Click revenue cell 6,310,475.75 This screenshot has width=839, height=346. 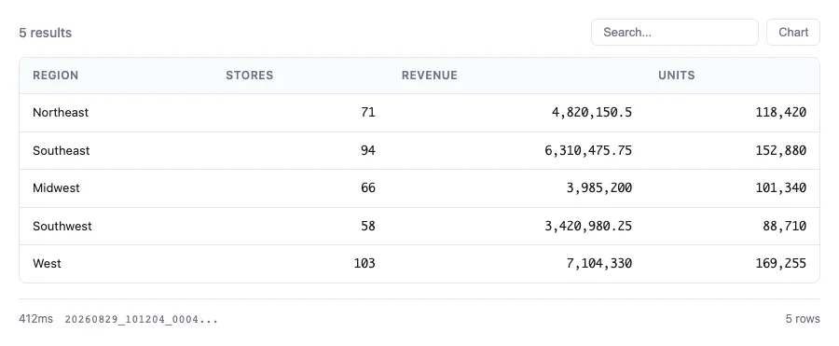pyautogui.click(x=588, y=150)
